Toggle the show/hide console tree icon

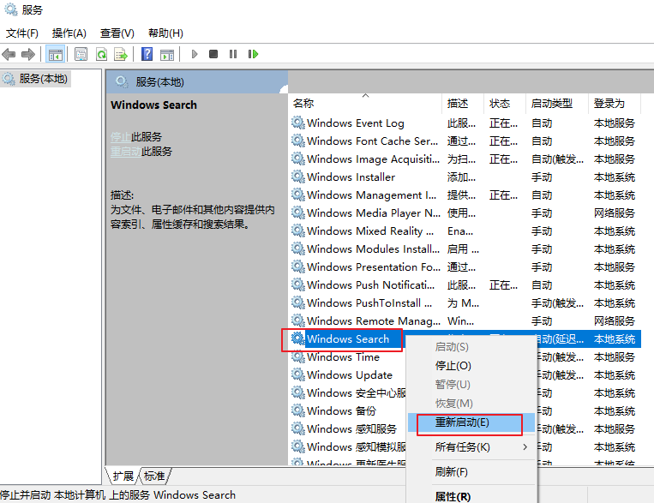point(55,54)
